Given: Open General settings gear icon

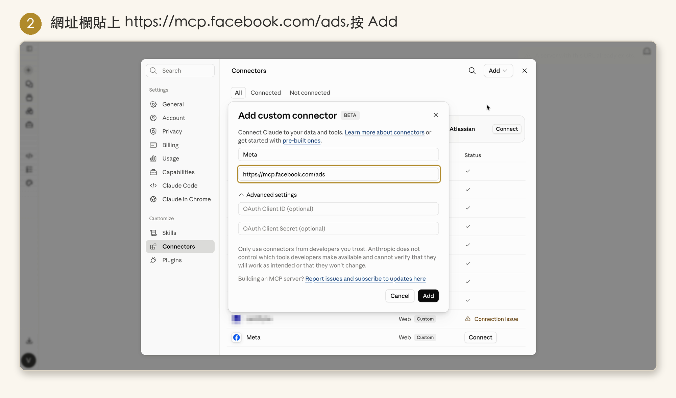Looking at the screenshot, I should click(153, 104).
